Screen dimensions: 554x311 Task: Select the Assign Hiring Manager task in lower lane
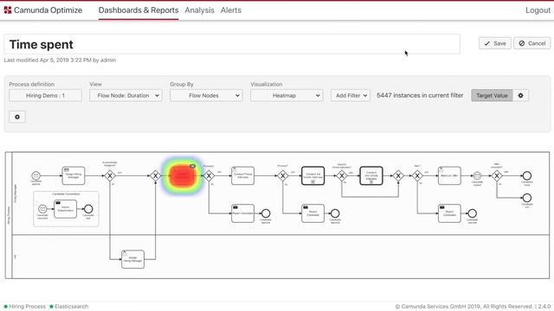[132, 259]
